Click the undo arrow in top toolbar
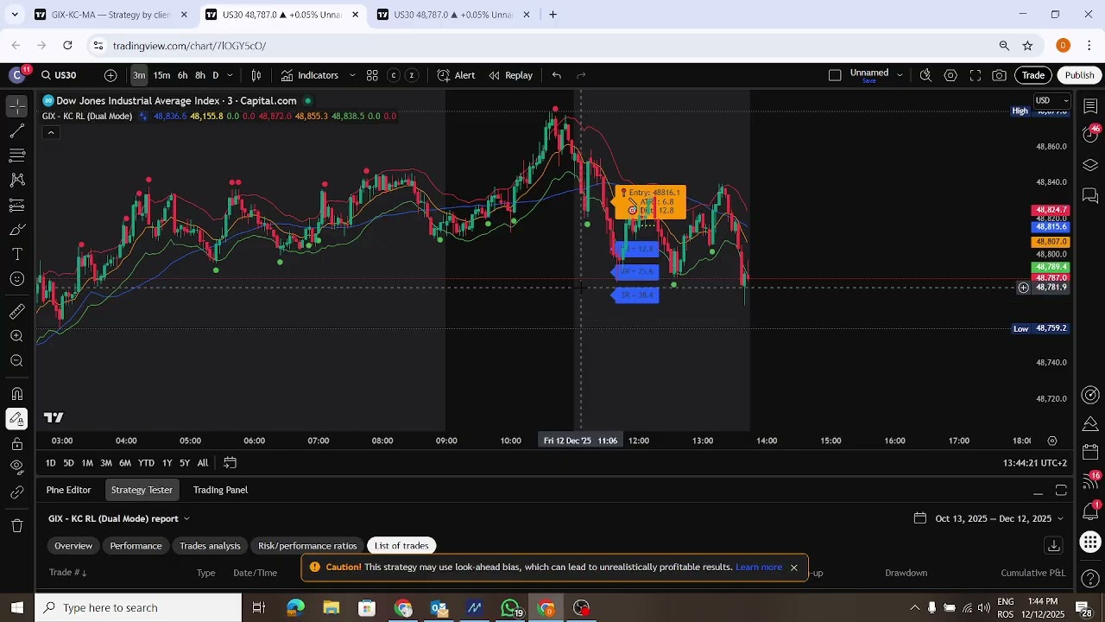Screen dimensions: 1105x622 pyautogui.click(x=557, y=75)
